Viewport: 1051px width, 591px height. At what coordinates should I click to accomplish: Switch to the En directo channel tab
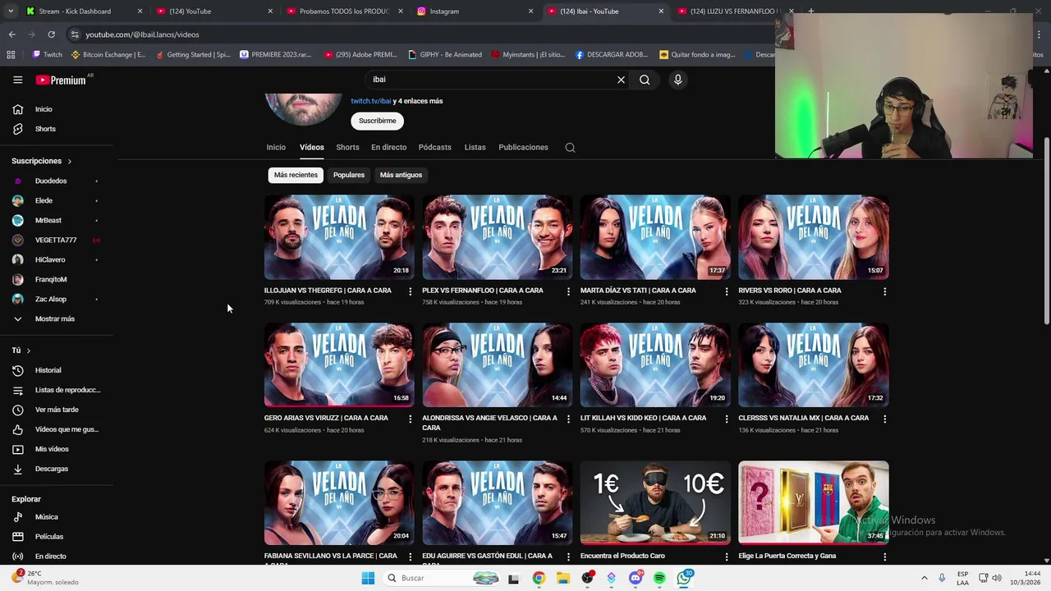click(x=388, y=148)
